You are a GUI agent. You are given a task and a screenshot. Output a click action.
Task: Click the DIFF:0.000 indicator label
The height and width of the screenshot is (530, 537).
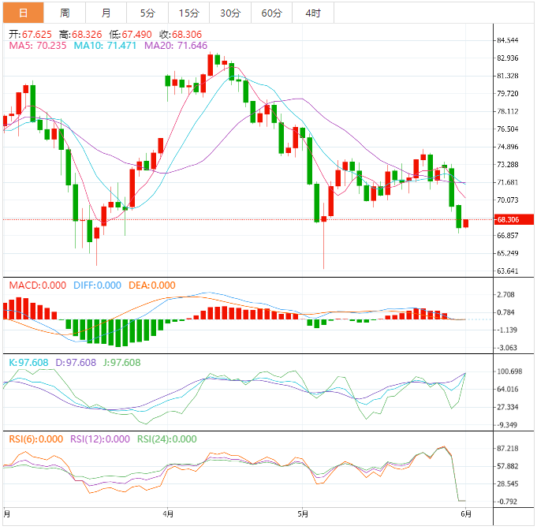click(97, 286)
